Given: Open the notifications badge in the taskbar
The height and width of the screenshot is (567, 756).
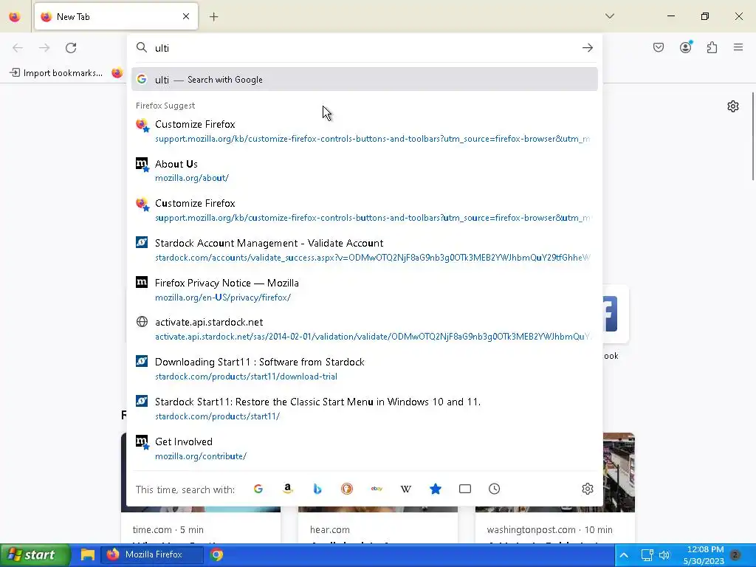Looking at the screenshot, I should point(736,555).
